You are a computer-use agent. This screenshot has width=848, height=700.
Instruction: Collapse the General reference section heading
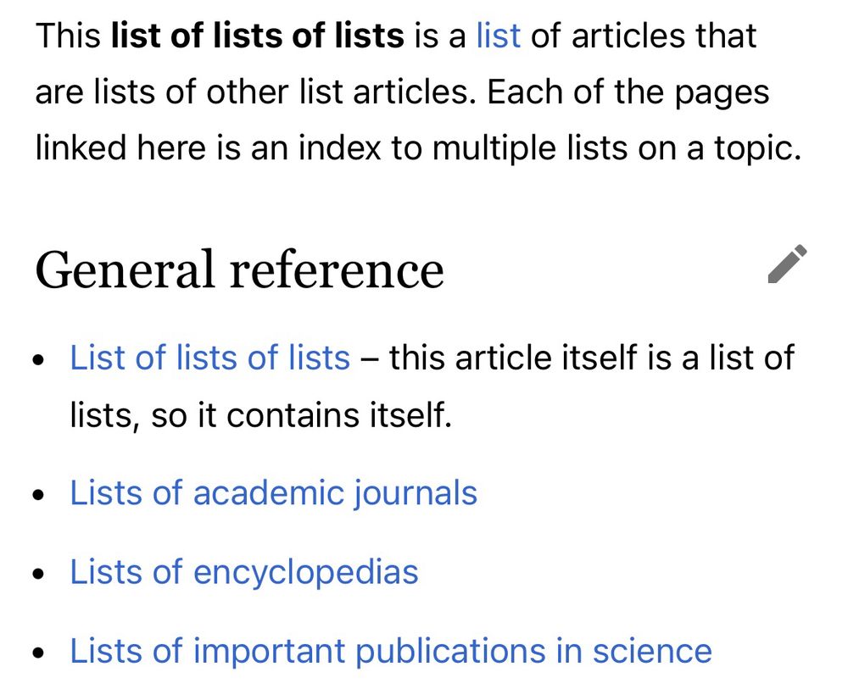pos(241,269)
